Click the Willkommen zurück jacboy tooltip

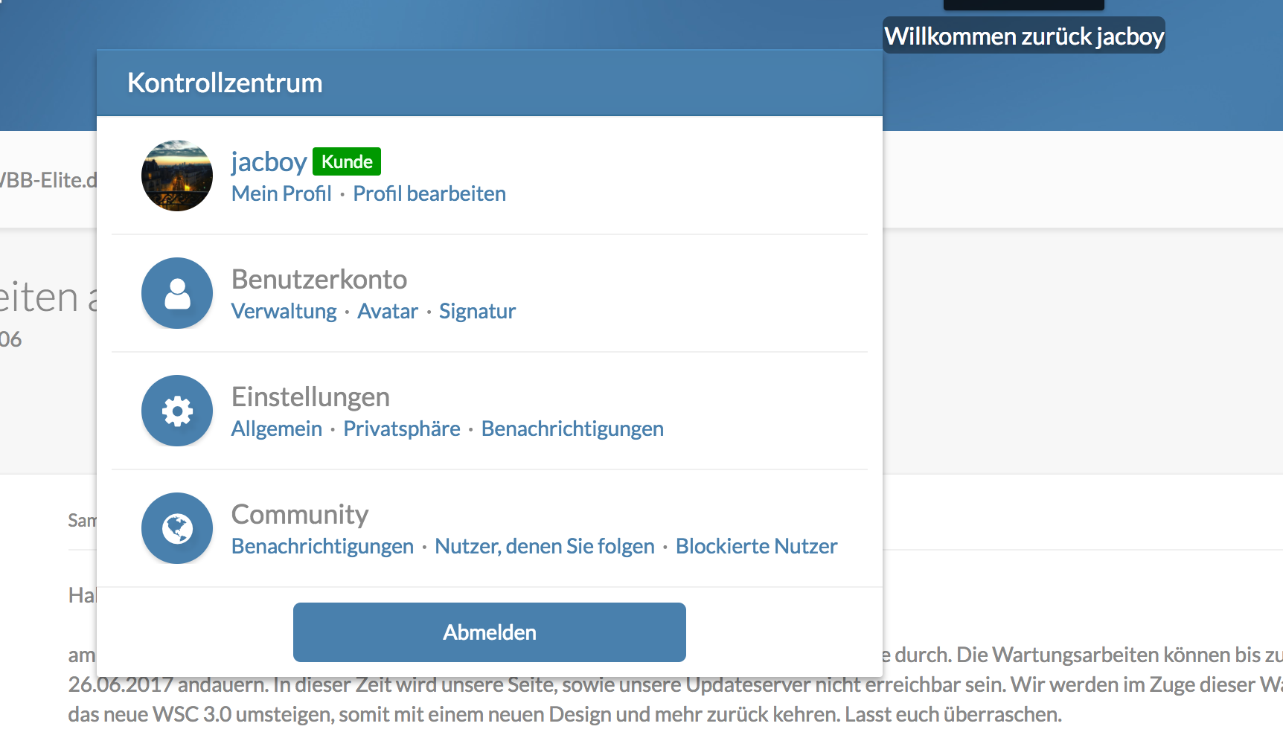[1024, 36]
